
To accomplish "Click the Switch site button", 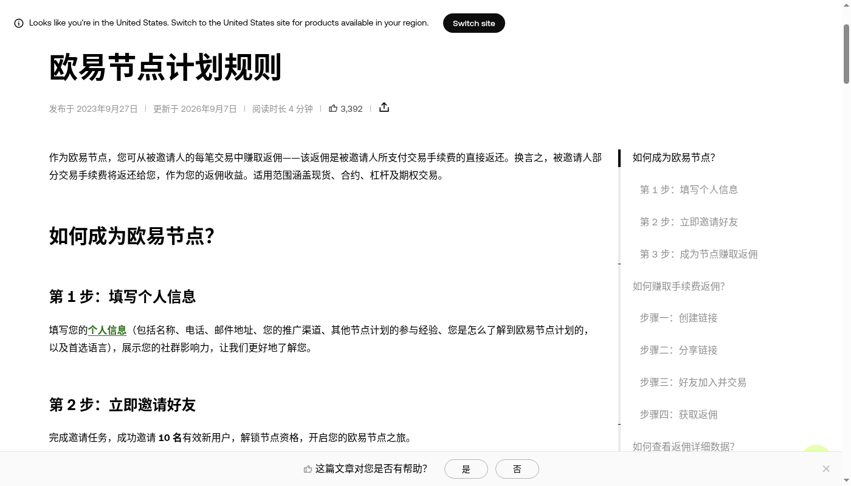I will [x=474, y=23].
